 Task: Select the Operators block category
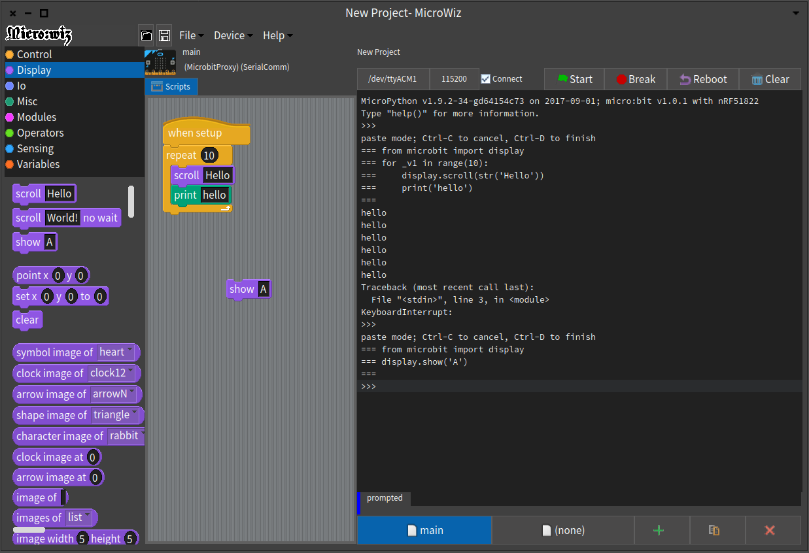pyautogui.click(x=74, y=133)
